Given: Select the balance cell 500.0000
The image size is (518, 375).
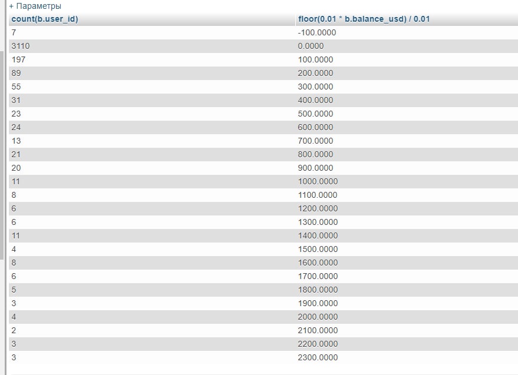Looking at the screenshot, I should pos(407,114).
